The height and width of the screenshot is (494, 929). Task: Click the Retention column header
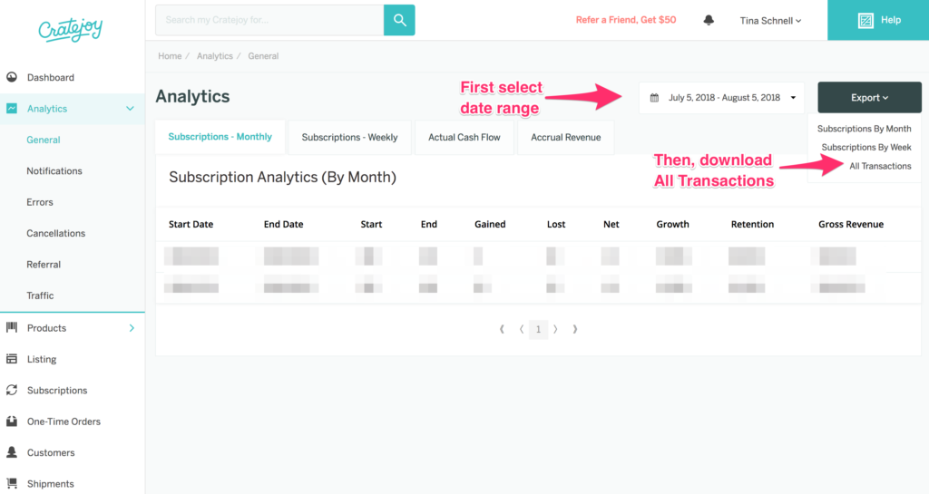pos(752,224)
